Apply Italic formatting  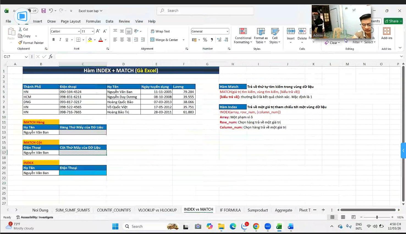click(60, 40)
